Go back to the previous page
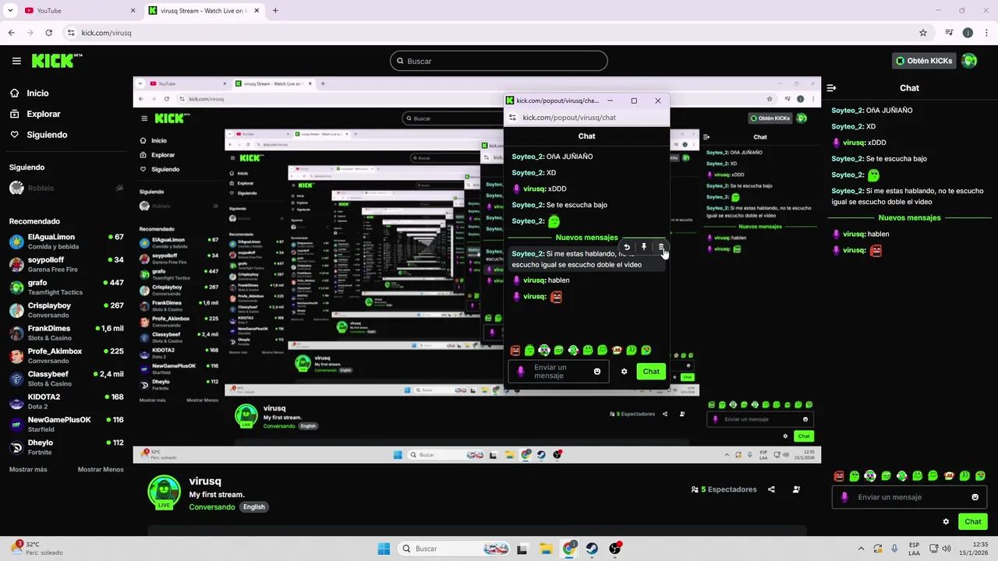The image size is (998, 561). (11, 33)
